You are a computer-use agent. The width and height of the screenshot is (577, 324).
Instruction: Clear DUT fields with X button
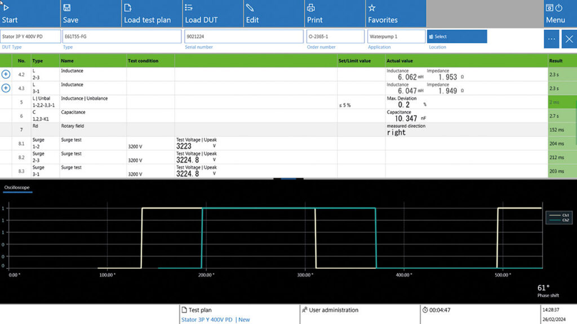tap(569, 39)
